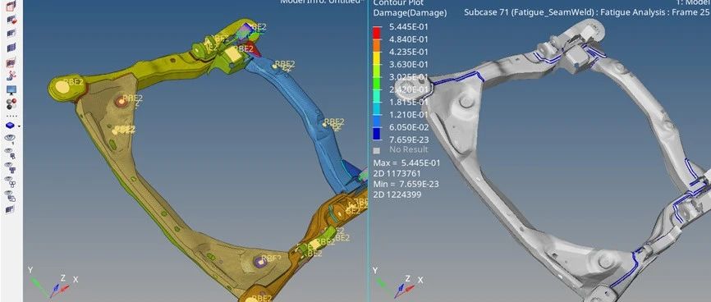The height and width of the screenshot is (302, 711).
Task: Click the gray No Result legend swatch
Action: (x=376, y=150)
